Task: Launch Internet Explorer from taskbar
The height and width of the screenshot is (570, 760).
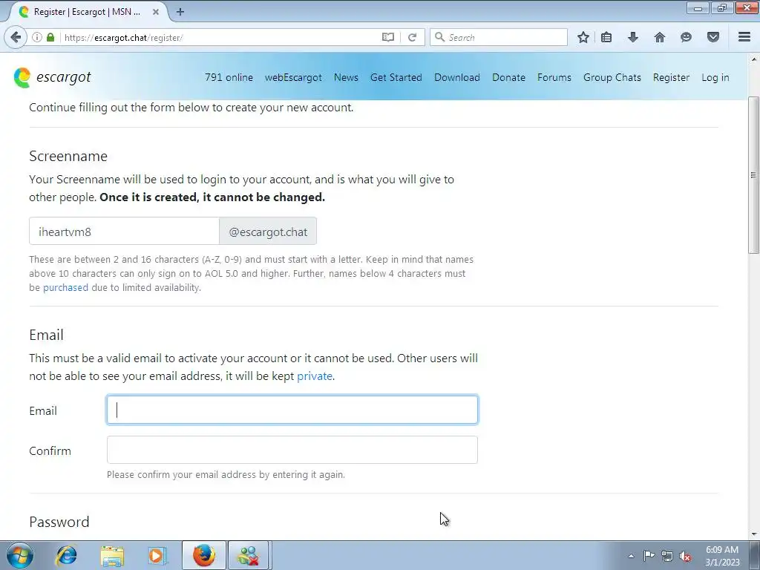Action: 66,555
